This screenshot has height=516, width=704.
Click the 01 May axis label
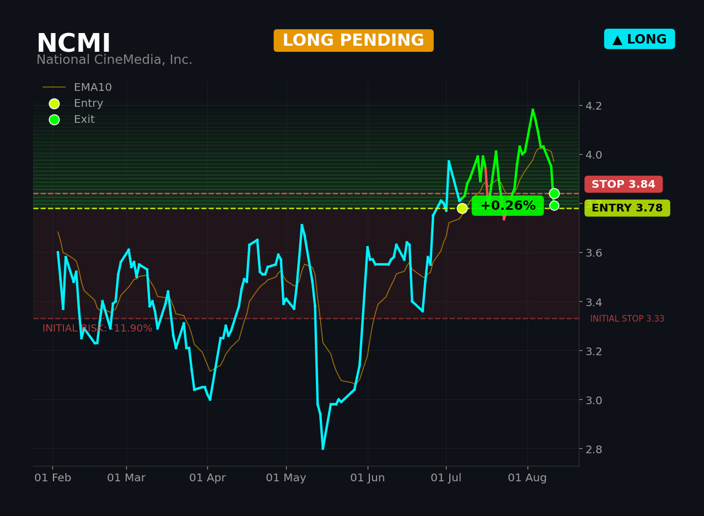click(286, 478)
